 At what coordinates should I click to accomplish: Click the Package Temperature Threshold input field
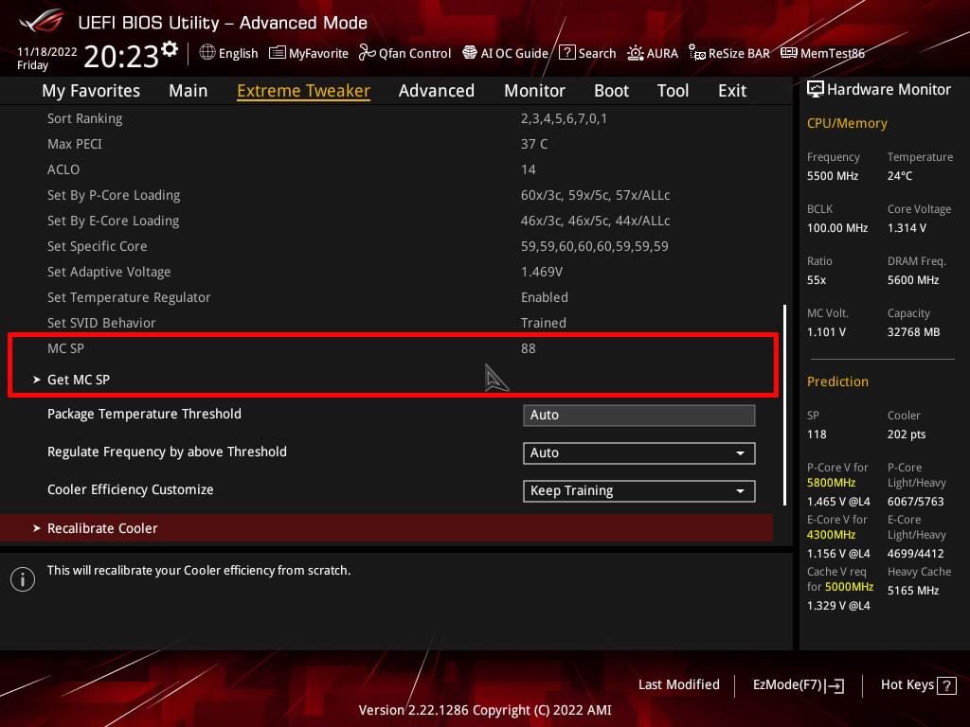pos(639,415)
